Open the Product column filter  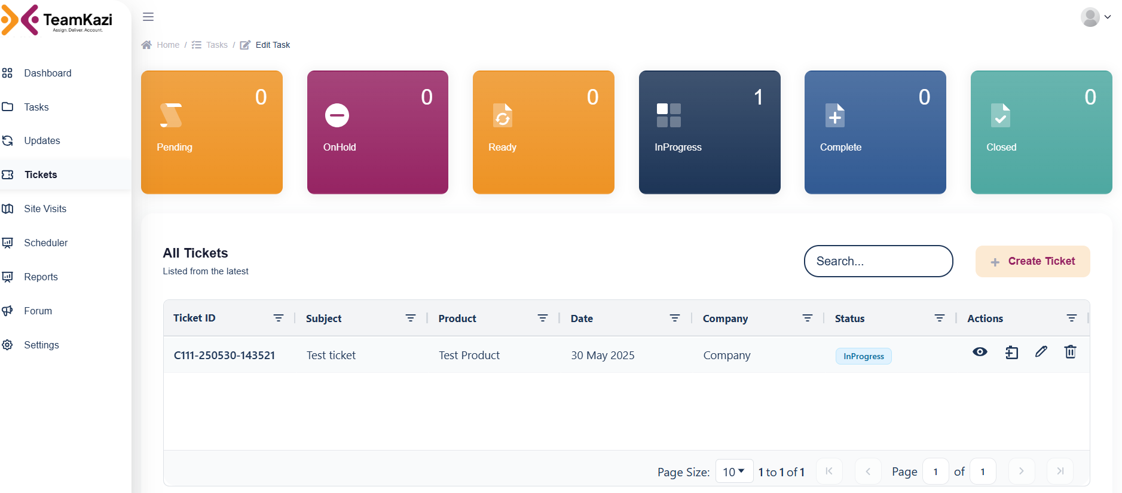coord(543,318)
